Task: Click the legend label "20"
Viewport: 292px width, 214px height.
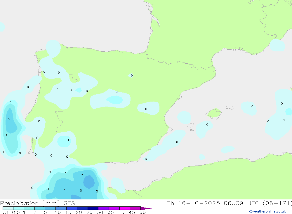Action: pyautogui.click(x=79, y=212)
